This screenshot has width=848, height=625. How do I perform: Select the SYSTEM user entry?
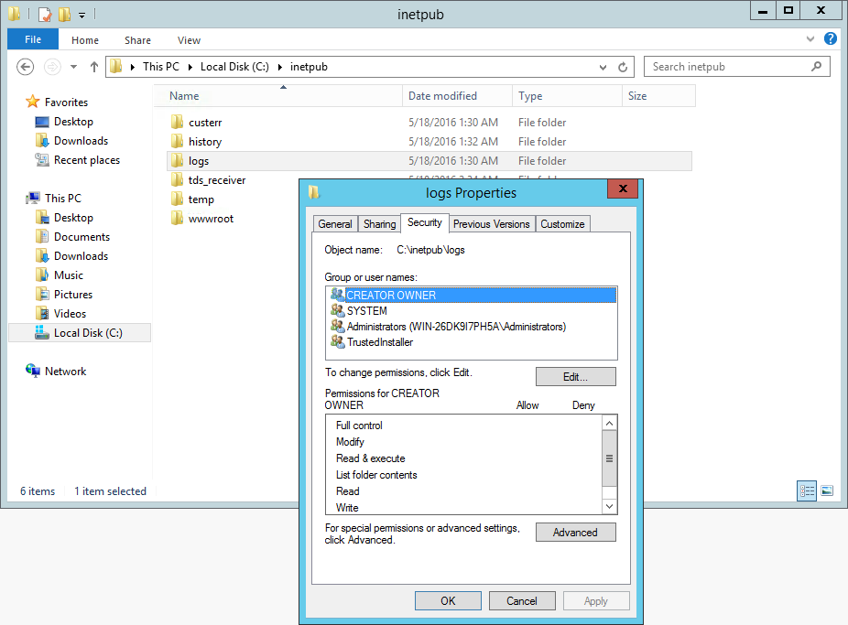click(x=366, y=311)
